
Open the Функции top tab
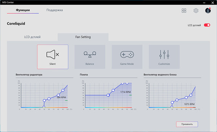[x=23, y=10]
